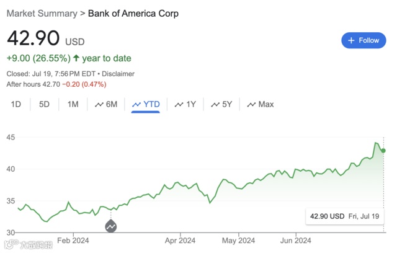Click the trend-line icon beside 6M
This screenshot has height=253, width=397.
pyautogui.click(x=99, y=105)
